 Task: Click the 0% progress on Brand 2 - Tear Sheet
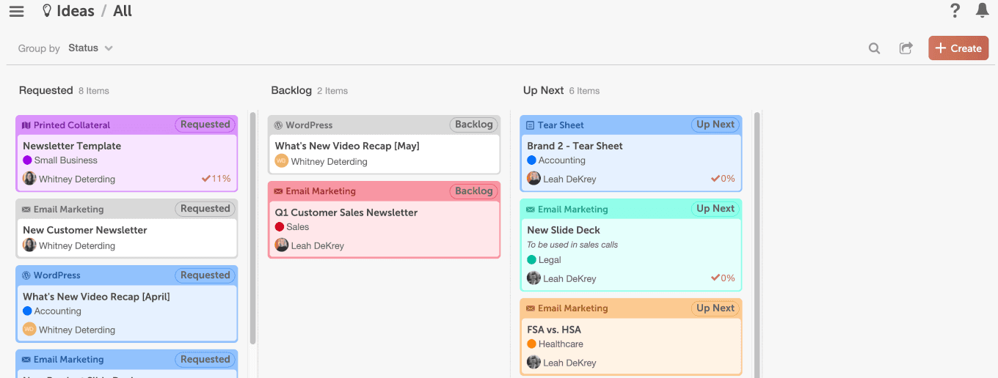(x=723, y=179)
